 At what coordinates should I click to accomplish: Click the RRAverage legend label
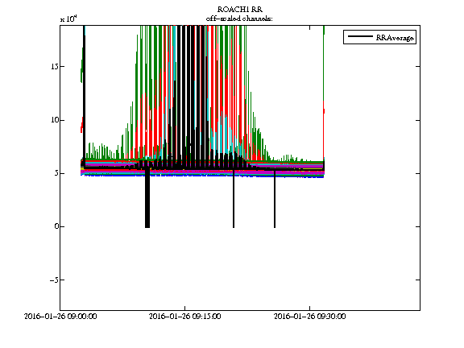coord(395,38)
